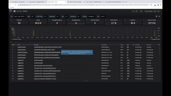Go to page 2 of the errors table
Viewport: 171px width, 96px height.
[87, 81]
